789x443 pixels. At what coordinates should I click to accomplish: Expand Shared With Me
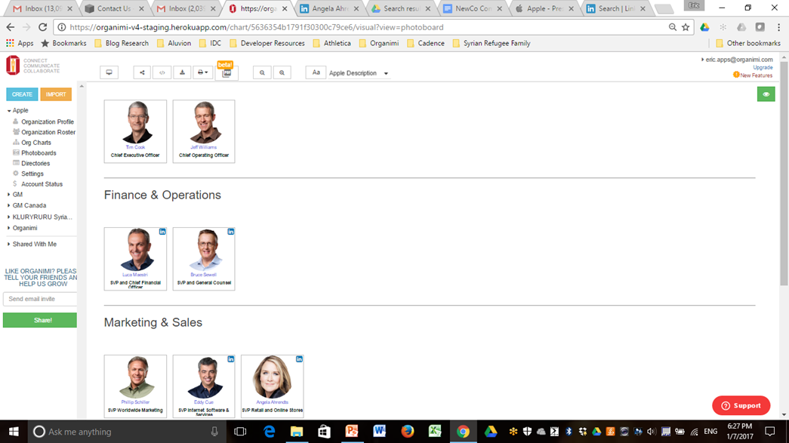point(9,245)
